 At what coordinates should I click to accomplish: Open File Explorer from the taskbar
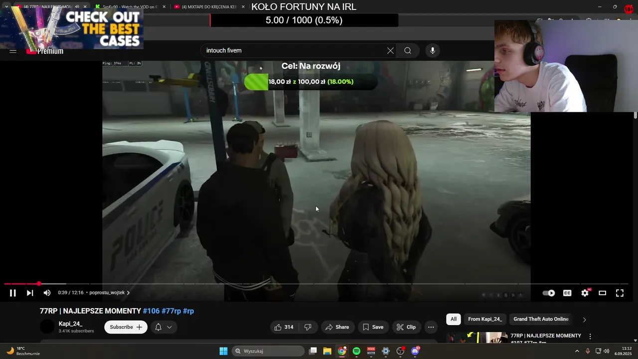tap(327, 351)
